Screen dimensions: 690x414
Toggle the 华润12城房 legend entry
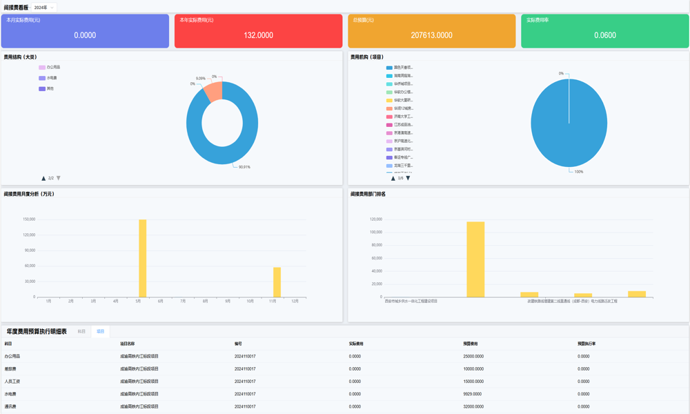[400, 108]
